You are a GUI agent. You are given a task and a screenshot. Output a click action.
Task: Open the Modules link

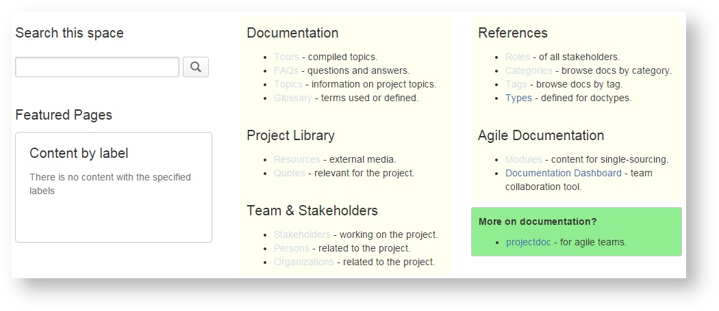pos(524,159)
